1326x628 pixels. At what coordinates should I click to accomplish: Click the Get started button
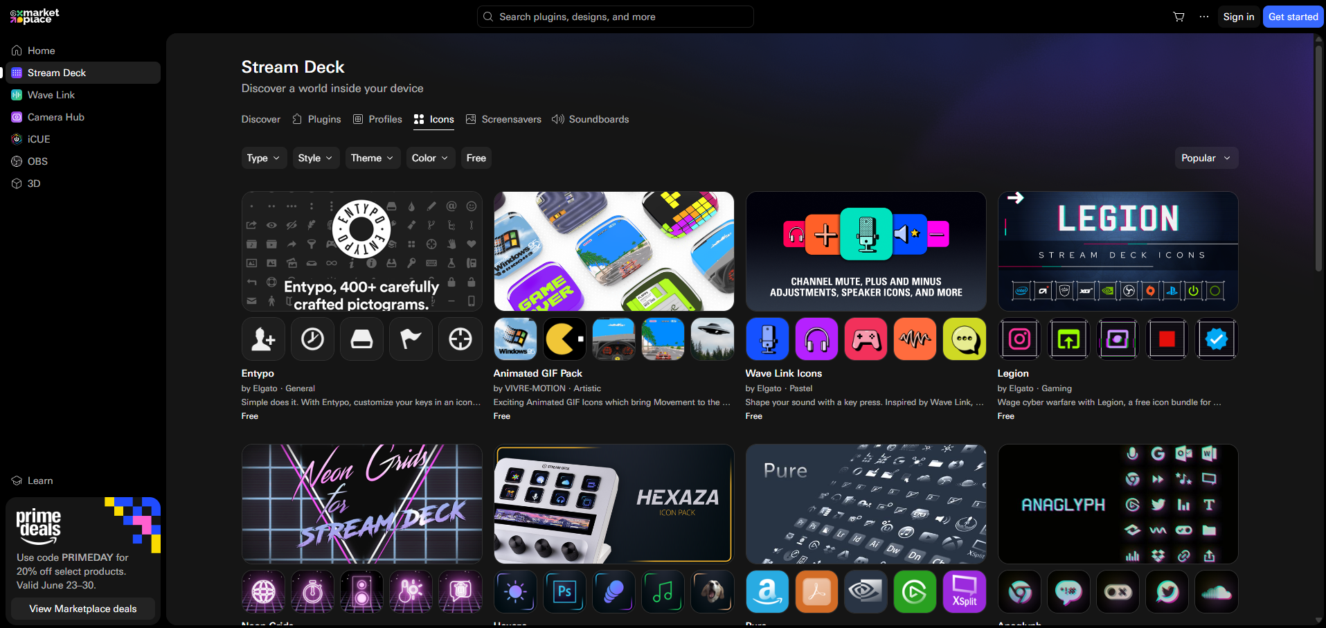[x=1293, y=17]
